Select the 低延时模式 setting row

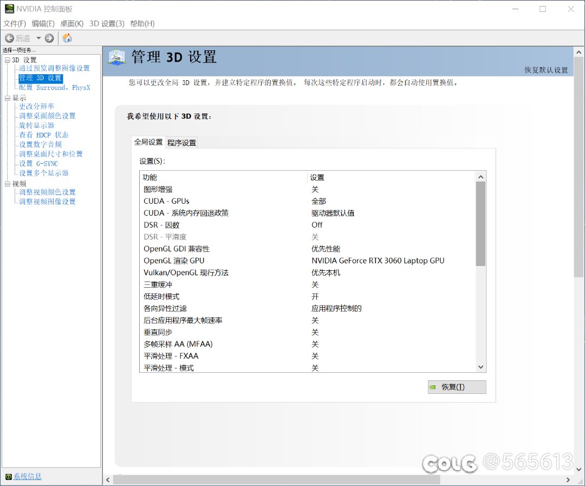[x=308, y=297]
